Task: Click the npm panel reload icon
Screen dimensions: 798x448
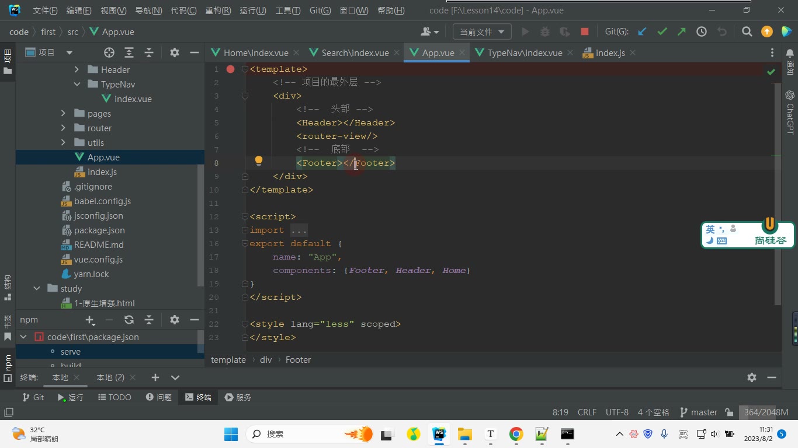Action: click(x=129, y=320)
